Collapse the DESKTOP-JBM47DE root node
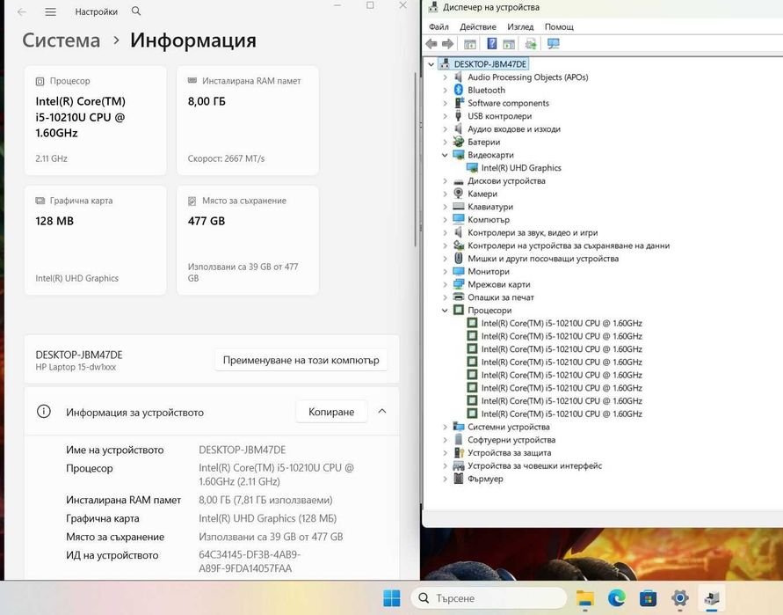This screenshot has height=615, width=783. [431, 64]
